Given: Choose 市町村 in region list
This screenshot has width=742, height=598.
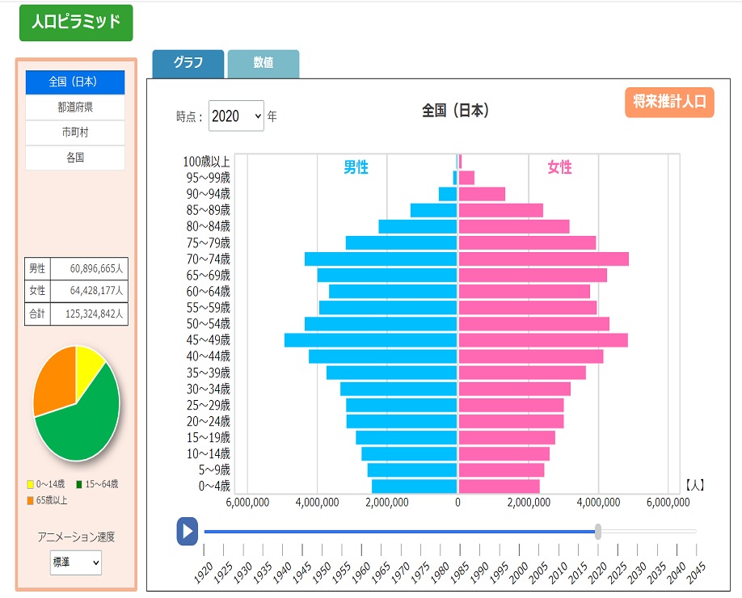Looking at the screenshot, I should (75, 133).
